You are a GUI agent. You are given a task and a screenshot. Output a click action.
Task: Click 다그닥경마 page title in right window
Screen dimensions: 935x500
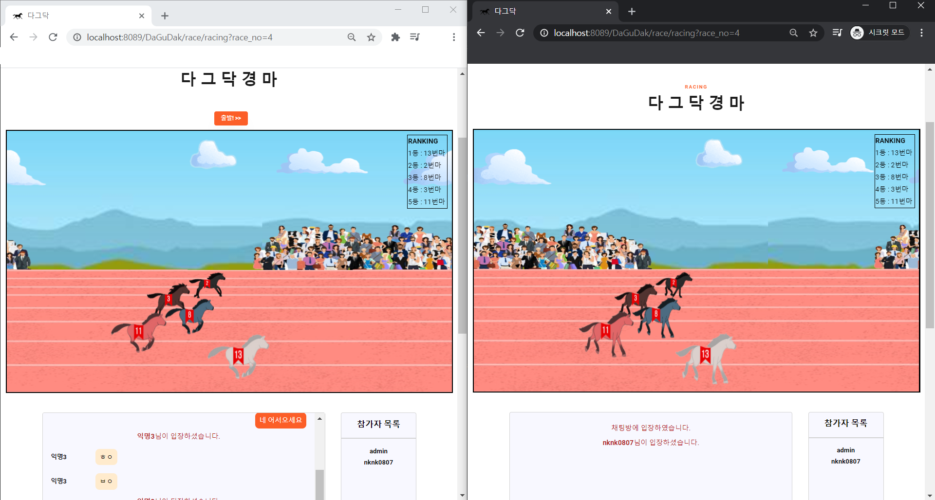(696, 103)
